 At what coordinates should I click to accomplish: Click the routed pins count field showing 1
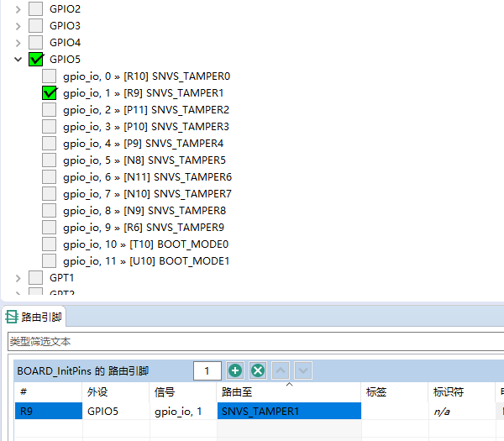207,370
